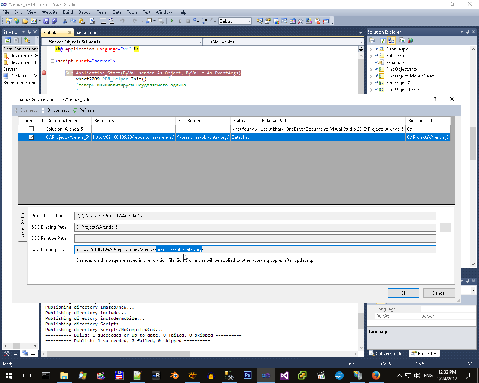Open the Debug menu

tap(85, 12)
